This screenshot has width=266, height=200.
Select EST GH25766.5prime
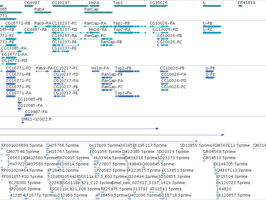click(x=63, y=145)
